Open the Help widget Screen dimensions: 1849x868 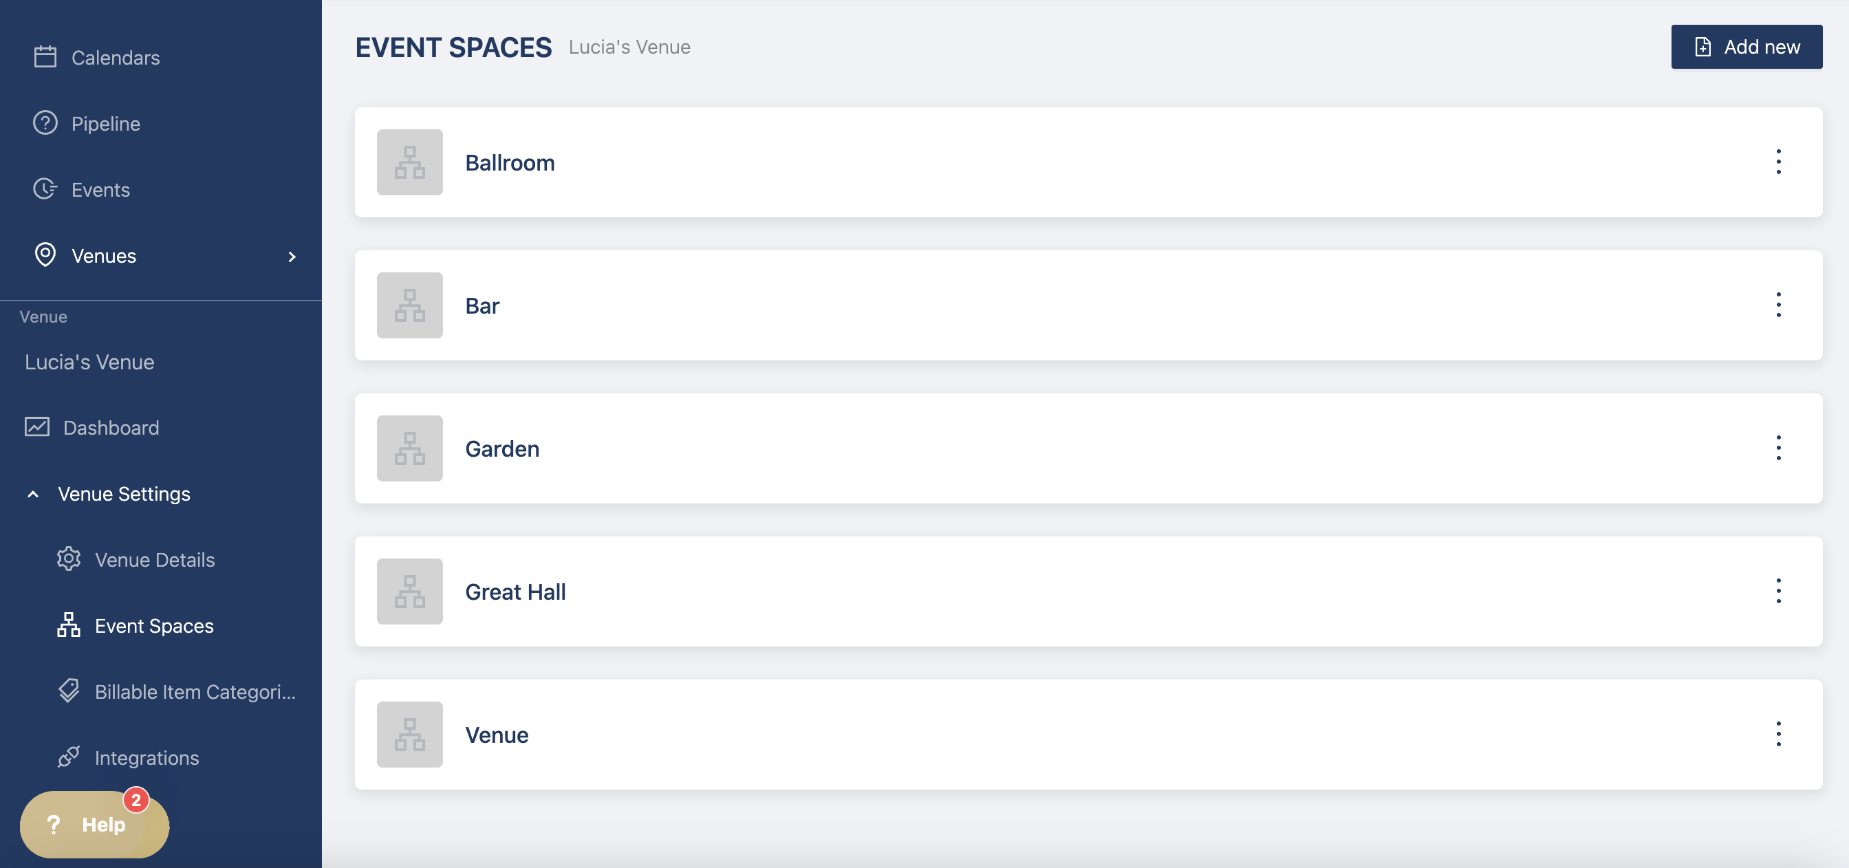94,824
